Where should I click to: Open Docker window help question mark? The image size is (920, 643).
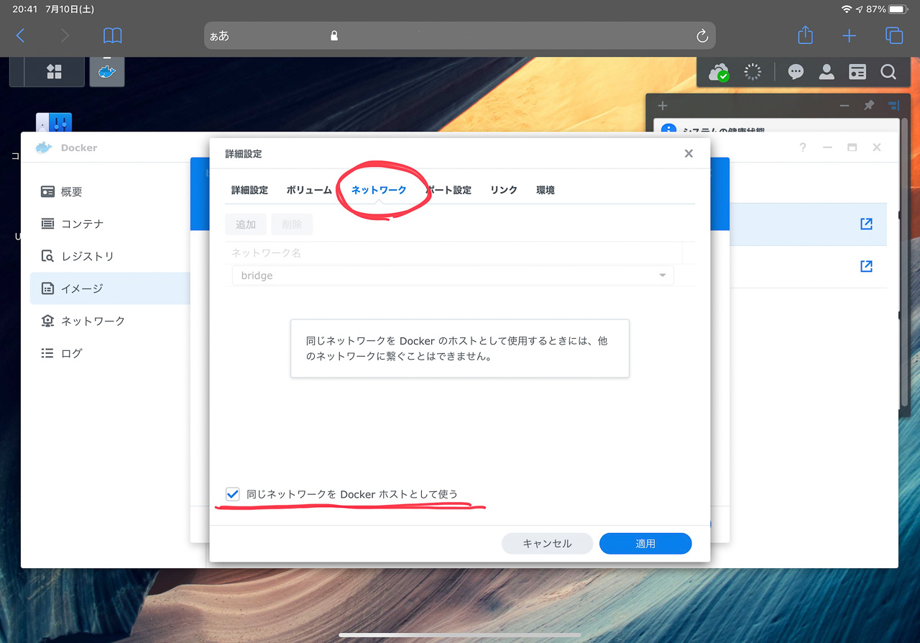[803, 147]
